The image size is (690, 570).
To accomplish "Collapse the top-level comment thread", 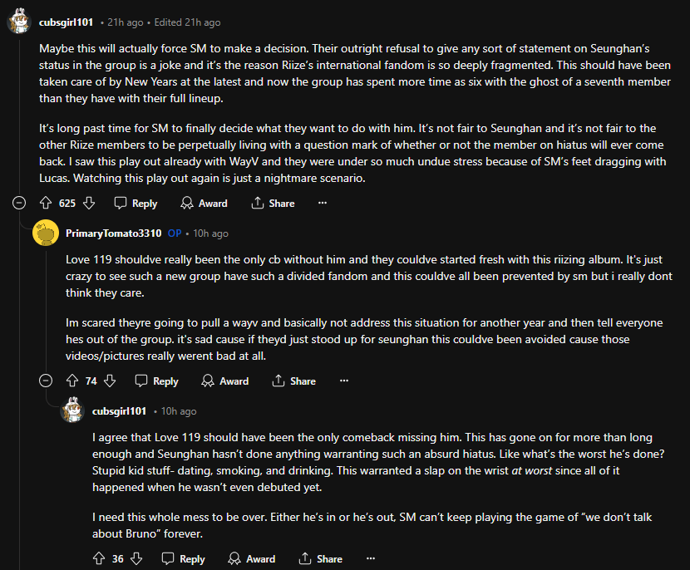I will pyautogui.click(x=19, y=203).
